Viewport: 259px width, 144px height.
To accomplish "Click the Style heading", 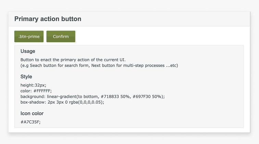I will pyautogui.click(x=26, y=76).
